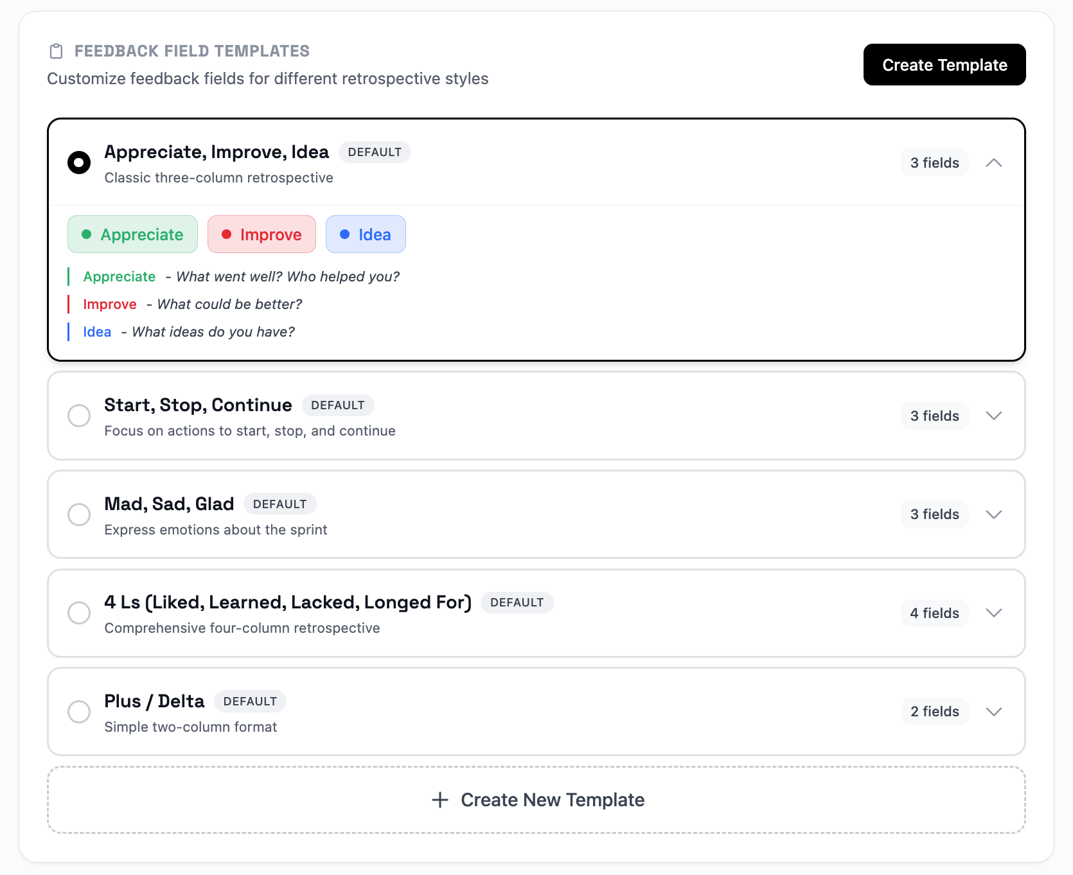1073x875 pixels.
Task: Select the Plus / Delta radio button
Action: coord(79,712)
